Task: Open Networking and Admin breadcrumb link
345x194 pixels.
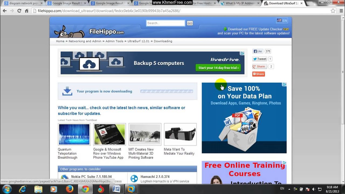Action: 85,41
